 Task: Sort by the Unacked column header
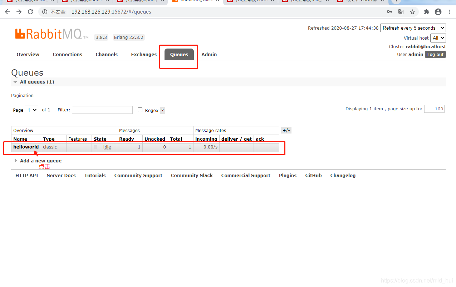coord(155,139)
